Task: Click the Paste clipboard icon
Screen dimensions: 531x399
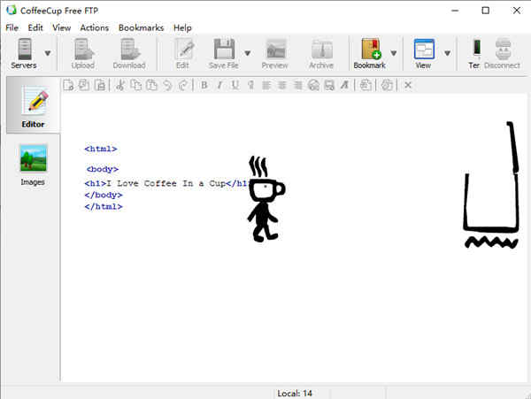Action: (151, 85)
